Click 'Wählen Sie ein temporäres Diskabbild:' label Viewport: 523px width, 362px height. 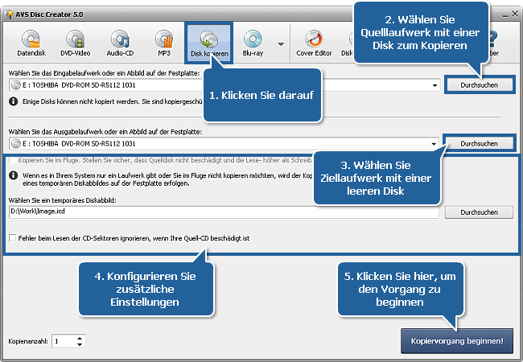click(x=63, y=200)
